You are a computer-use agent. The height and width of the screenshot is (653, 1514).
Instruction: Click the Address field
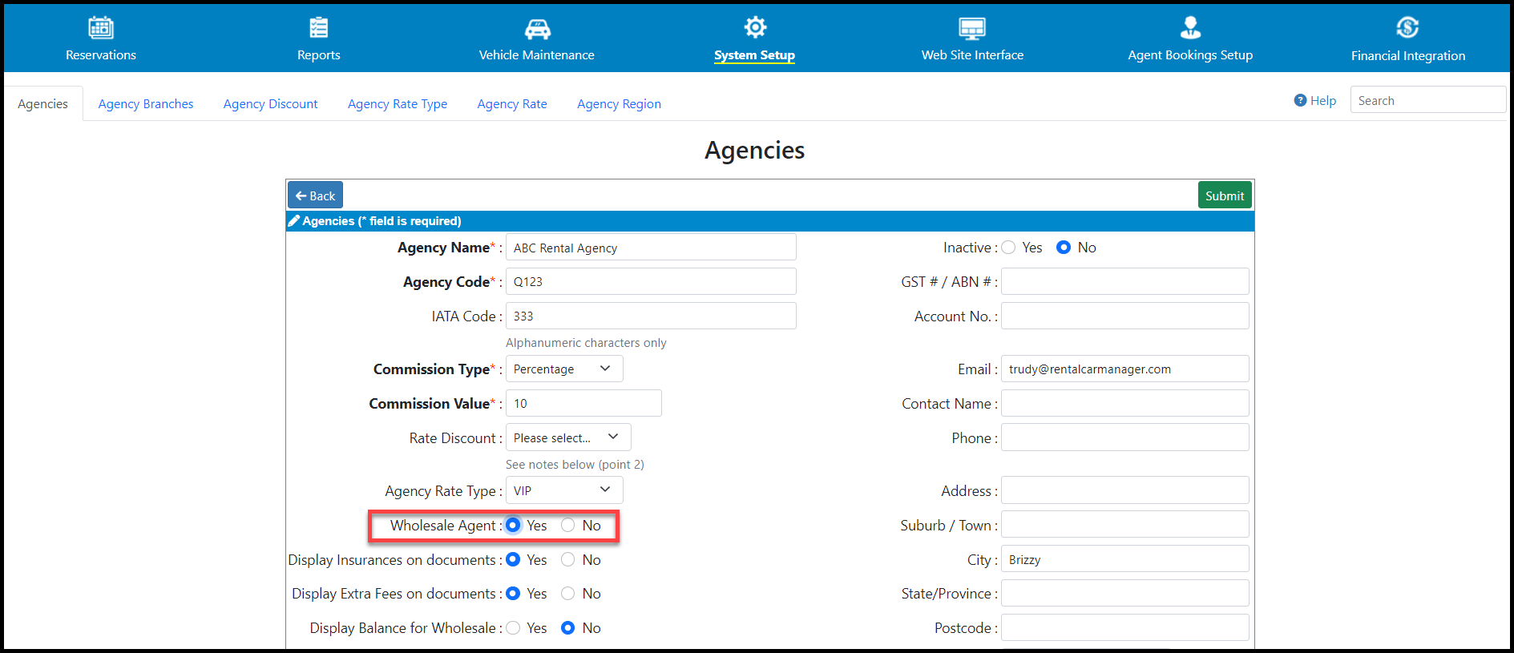point(1125,490)
